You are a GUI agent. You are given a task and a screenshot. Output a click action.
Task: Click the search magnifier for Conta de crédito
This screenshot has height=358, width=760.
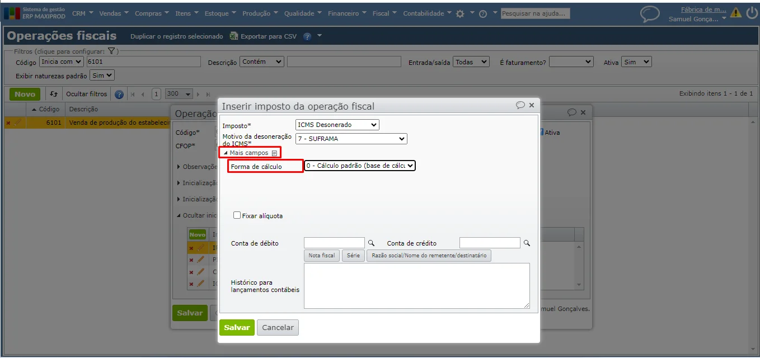tap(526, 243)
